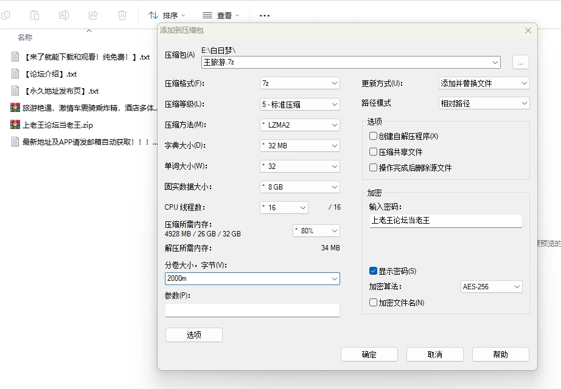Enable 创建自解压程序 checkbox
This screenshot has height=389, width=561.
pyautogui.click(x=373, y=136)
